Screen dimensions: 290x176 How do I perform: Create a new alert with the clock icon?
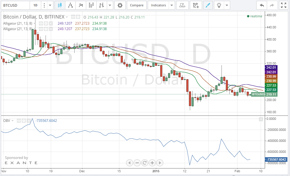[x=196, y=5]
